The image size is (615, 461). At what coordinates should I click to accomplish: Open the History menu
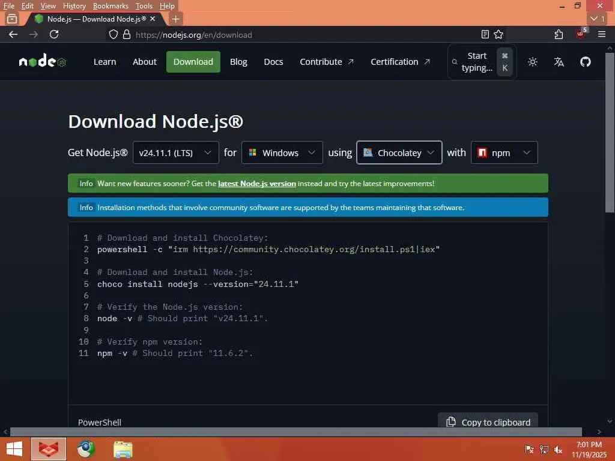pyautogui.click(x=74, y=6)
